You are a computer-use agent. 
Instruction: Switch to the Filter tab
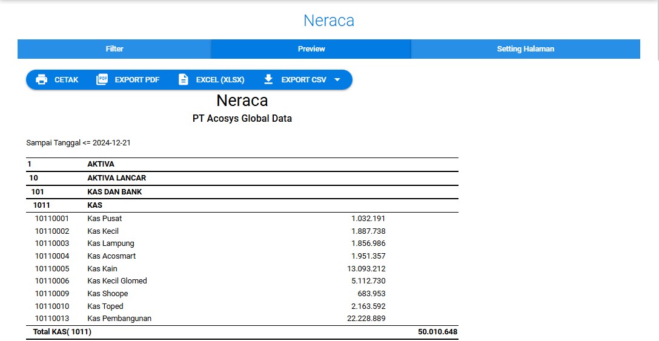pos(114,49)
